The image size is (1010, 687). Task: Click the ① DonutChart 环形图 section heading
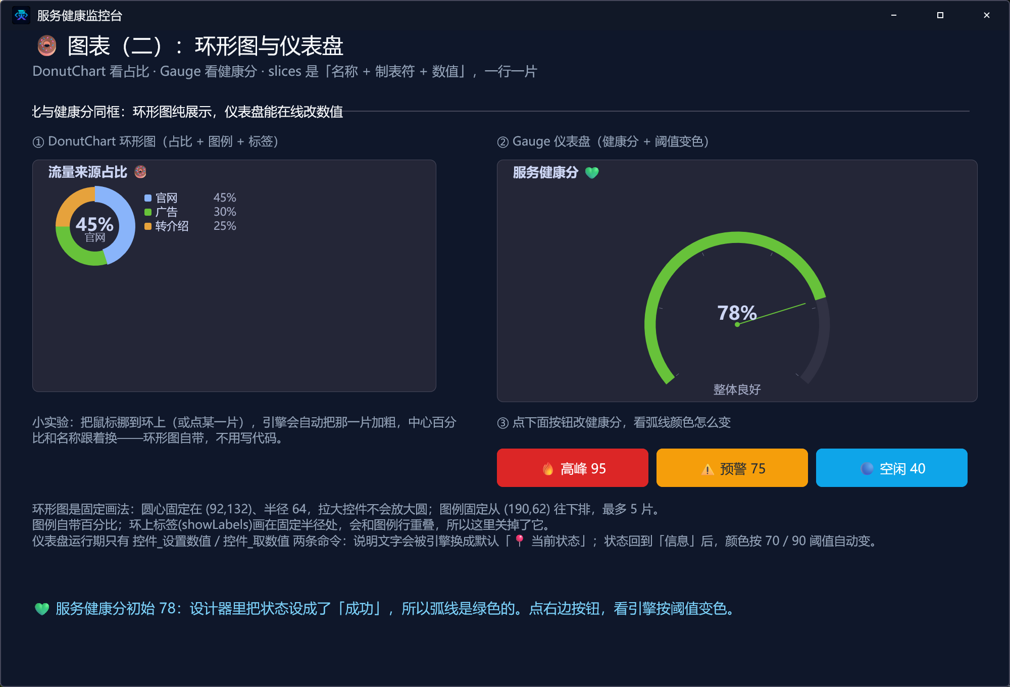click(156, 141)
